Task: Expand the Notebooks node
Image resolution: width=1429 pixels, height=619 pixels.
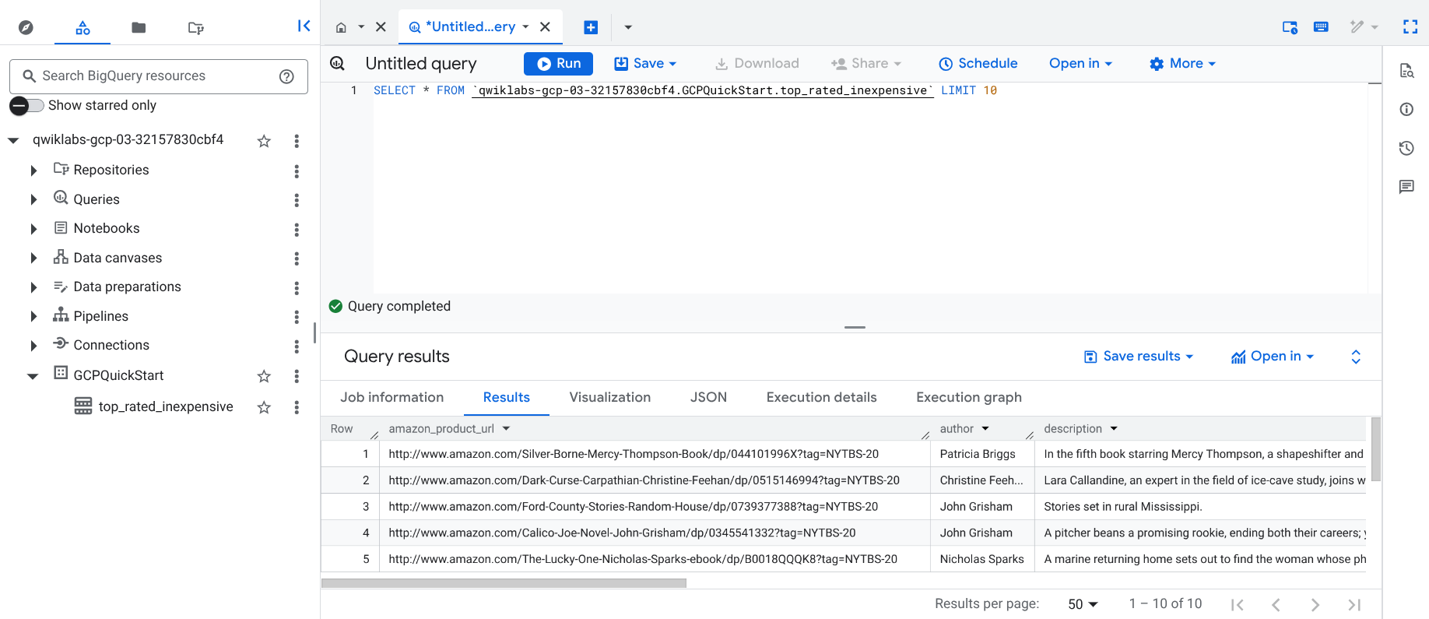Action: tap(33, 229)
